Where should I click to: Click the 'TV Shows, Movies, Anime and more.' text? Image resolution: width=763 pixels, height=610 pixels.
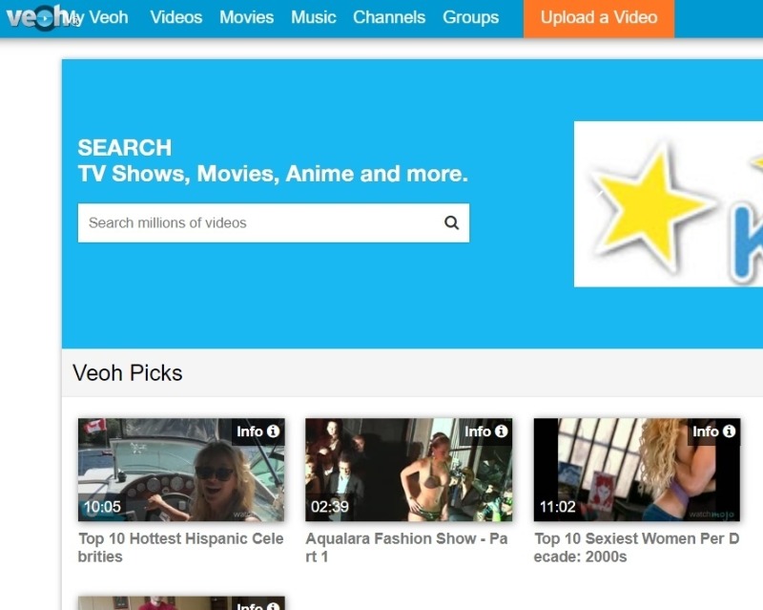click(x=273, y=174)
